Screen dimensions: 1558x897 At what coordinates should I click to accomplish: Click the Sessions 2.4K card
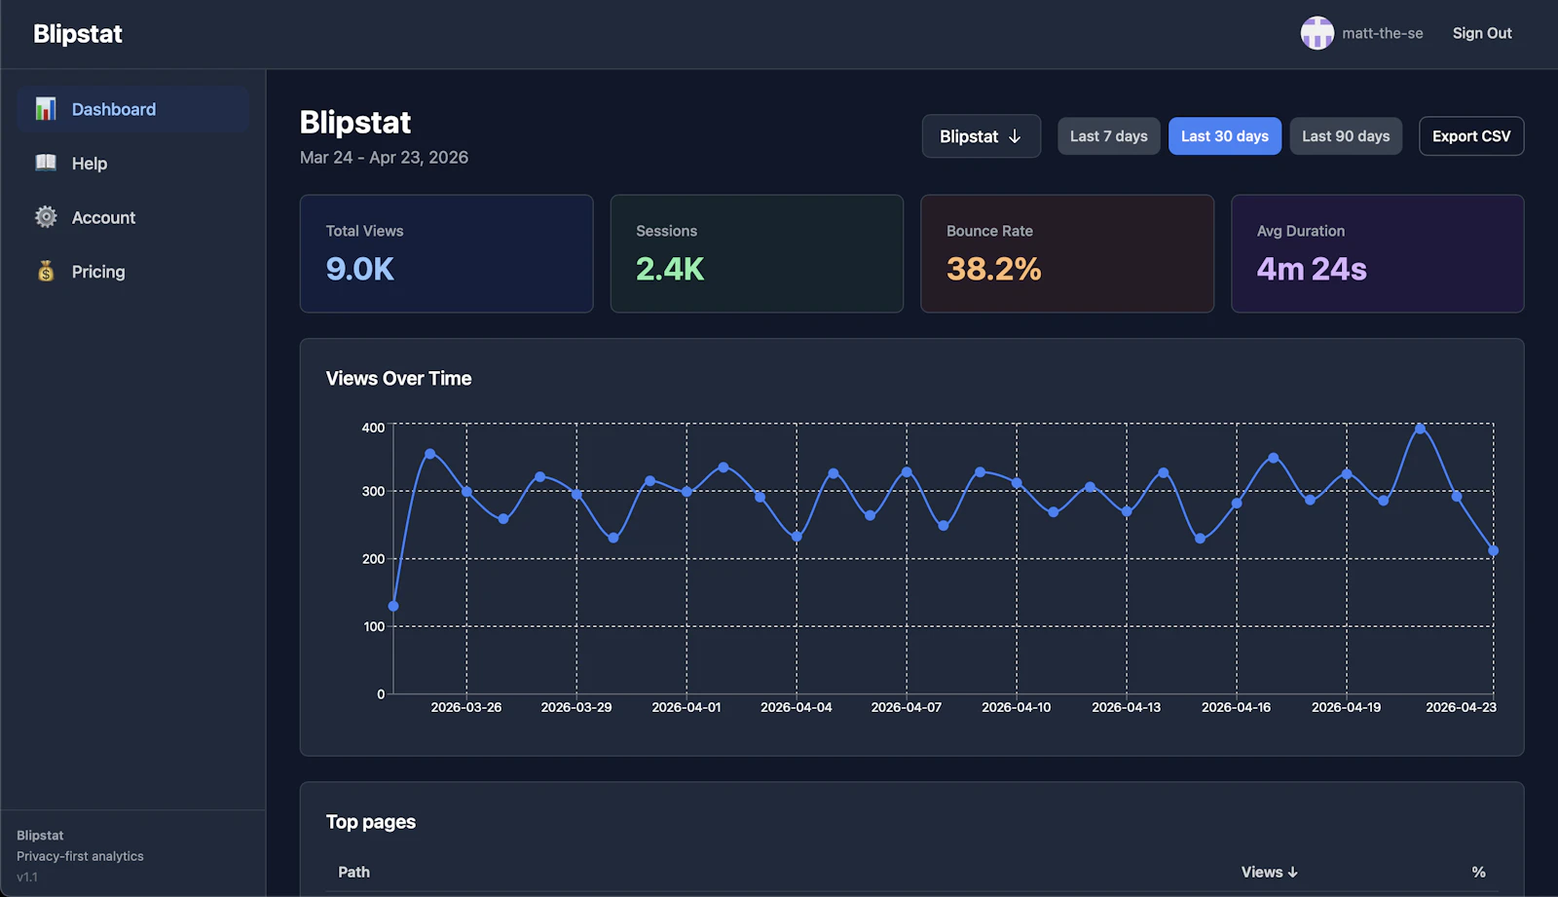pyautogui.click(x=757, y=253)
